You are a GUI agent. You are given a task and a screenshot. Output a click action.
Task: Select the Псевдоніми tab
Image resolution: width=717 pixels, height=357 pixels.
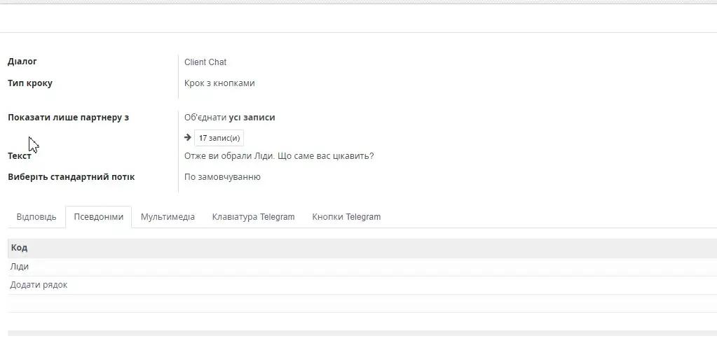pos(98,217)
